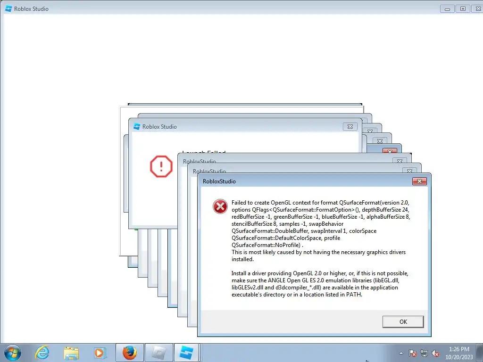
Task: Close stacked dialog with red close button behind
Action: (x=390, y=151)
